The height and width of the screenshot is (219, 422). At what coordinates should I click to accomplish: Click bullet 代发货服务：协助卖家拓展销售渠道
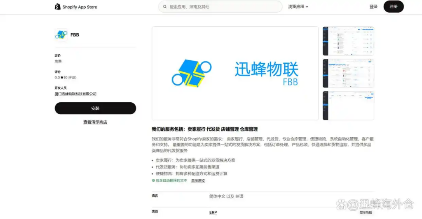click(188, 167)
